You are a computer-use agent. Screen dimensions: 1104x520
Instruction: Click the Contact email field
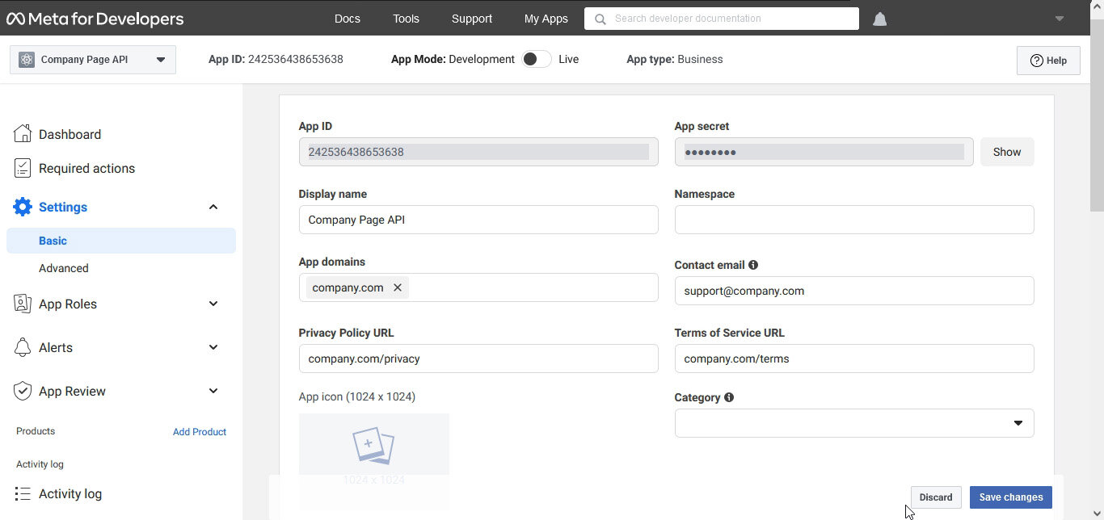pyautogui.click(x=854, y=291)
